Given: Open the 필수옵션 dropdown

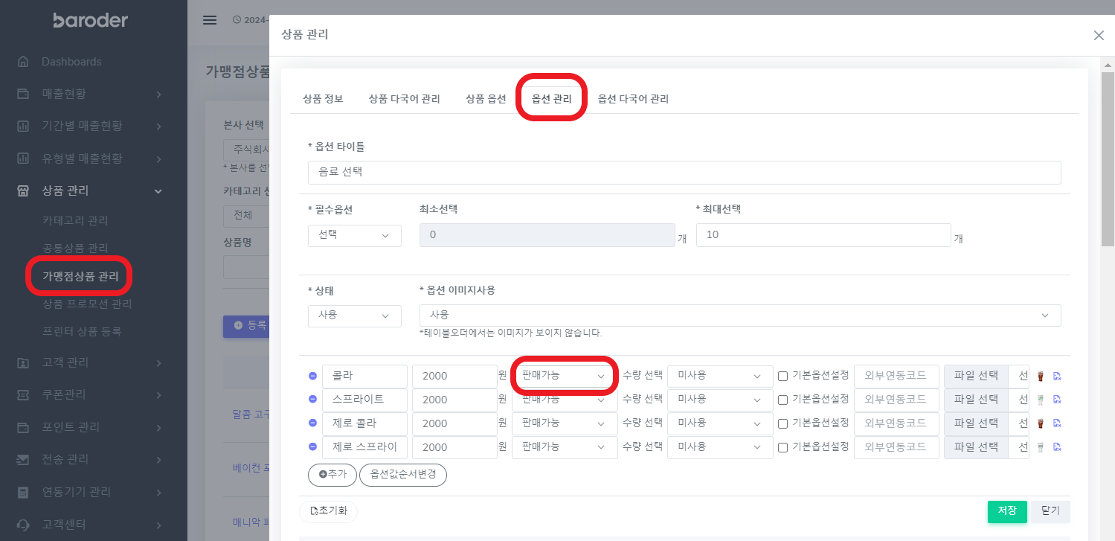Looking at the screenshot, I should [x=354, y=235].
